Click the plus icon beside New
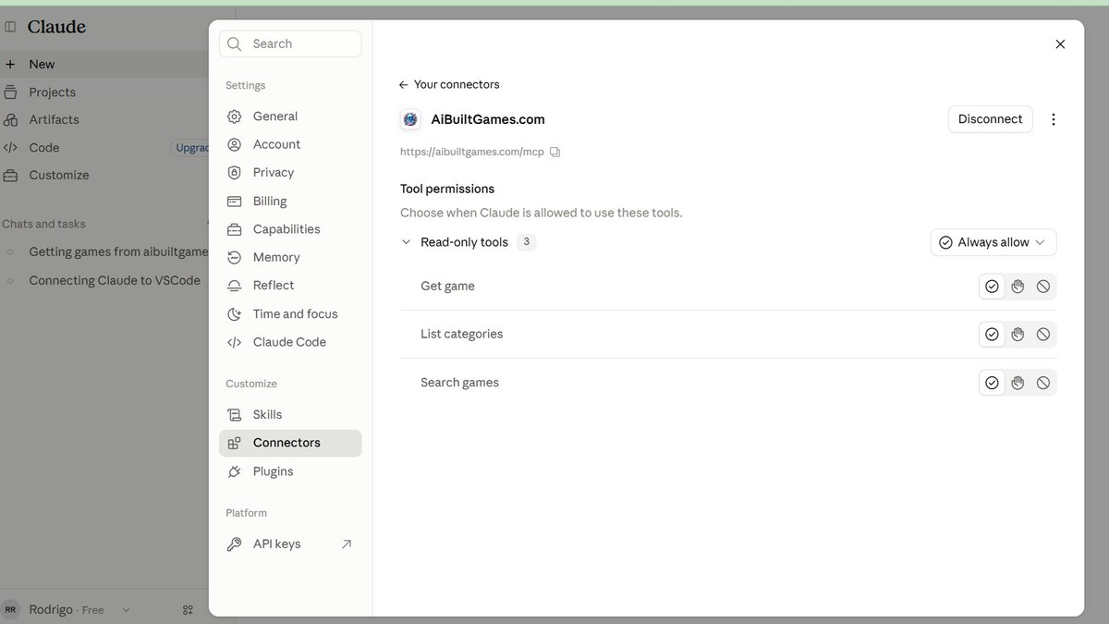 click(10, 65)
